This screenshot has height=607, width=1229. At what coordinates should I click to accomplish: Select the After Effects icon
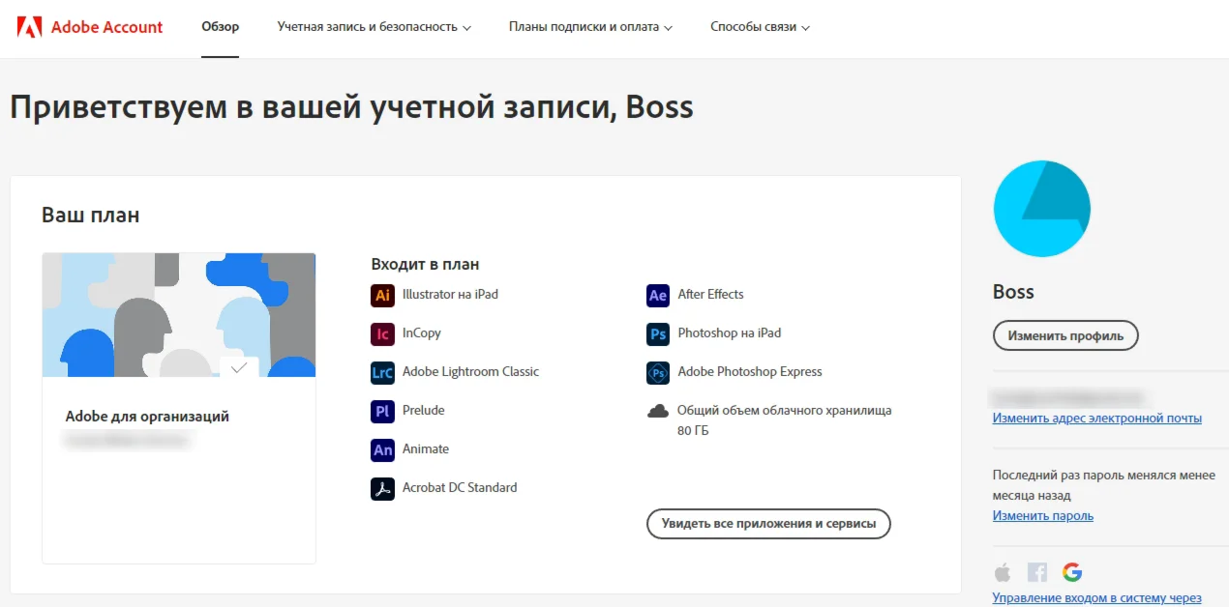point(658,295)
